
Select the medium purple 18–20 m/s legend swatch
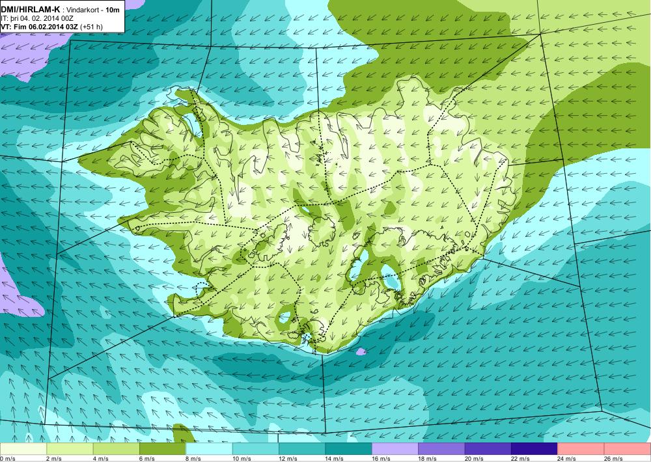pos(442,449)
